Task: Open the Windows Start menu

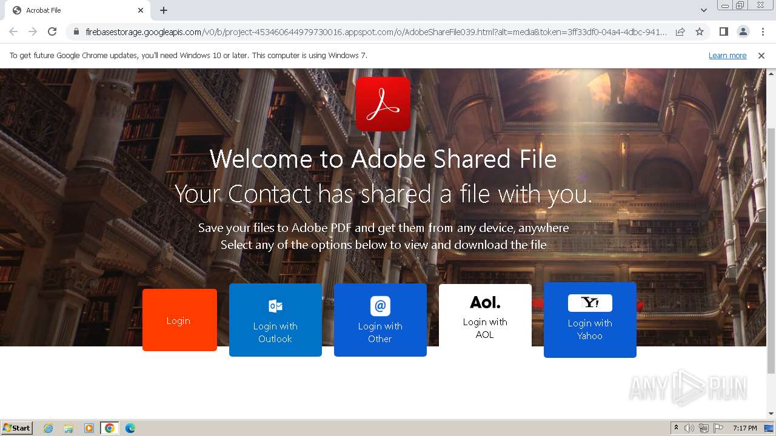Action: coord(16,428)
